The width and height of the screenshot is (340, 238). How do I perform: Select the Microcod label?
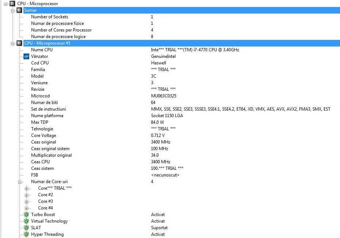40,96
